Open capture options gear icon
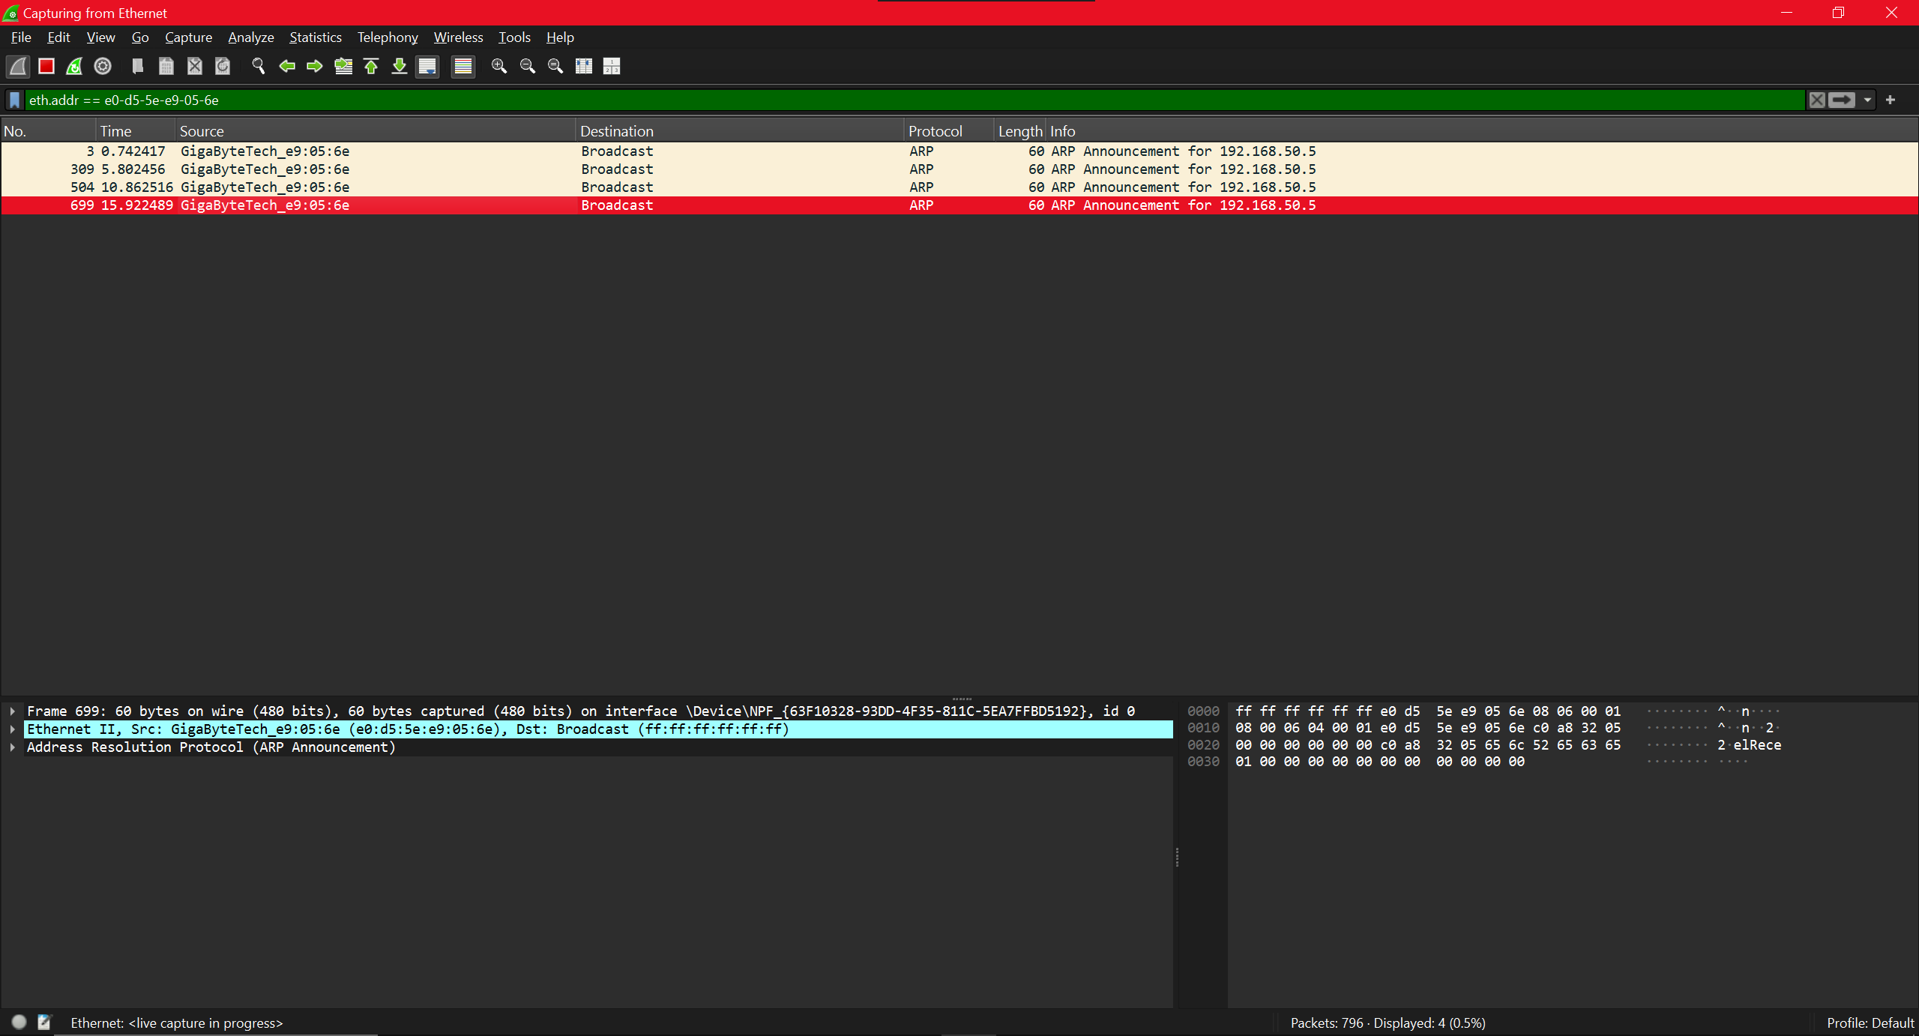Screen dimensions: 1919x1036 pyautogui.click(x=103, y=66)
